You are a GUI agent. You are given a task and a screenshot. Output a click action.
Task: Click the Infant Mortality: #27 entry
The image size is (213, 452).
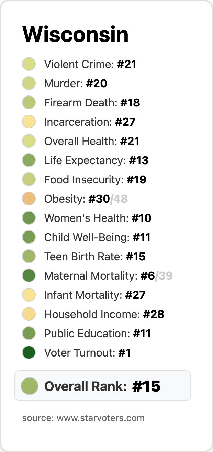[x=95, y=295]
